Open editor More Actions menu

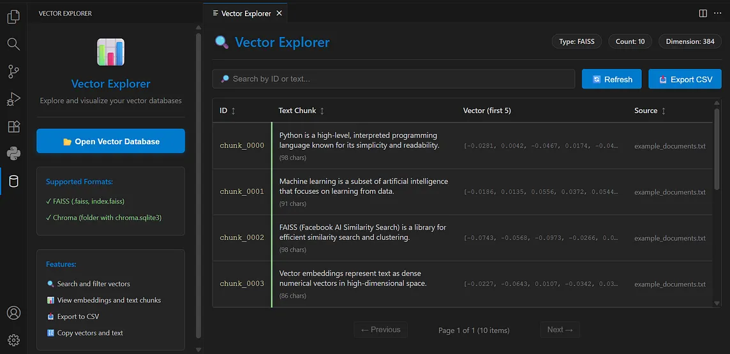pyautogui.click(x=718, y=13)
